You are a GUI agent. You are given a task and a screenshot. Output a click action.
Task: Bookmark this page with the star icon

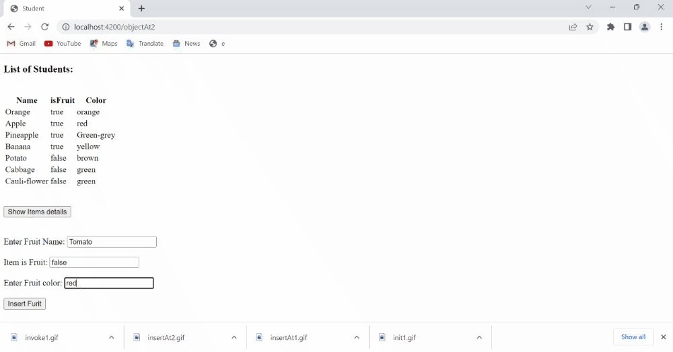(x=590, y=27)
